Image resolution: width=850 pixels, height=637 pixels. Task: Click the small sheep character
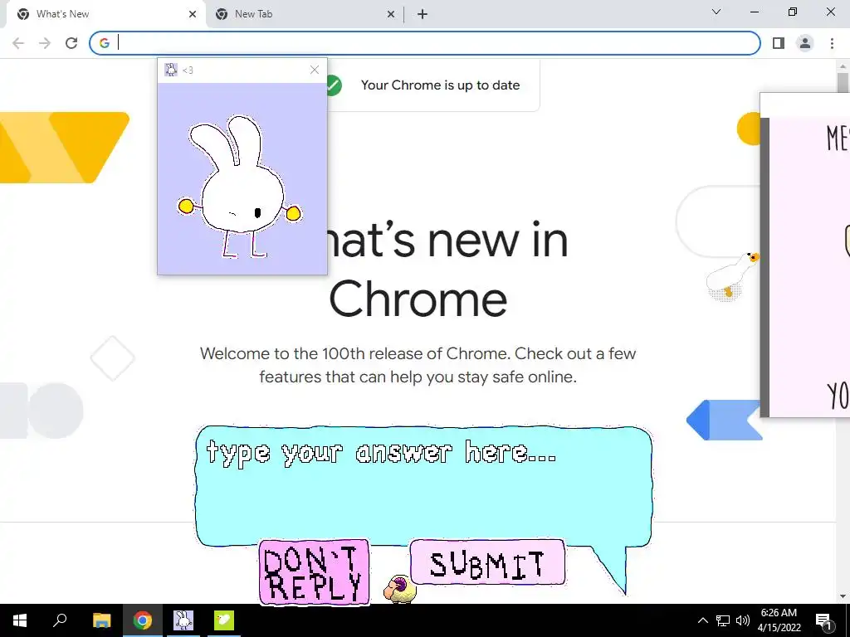click(400, 589)
